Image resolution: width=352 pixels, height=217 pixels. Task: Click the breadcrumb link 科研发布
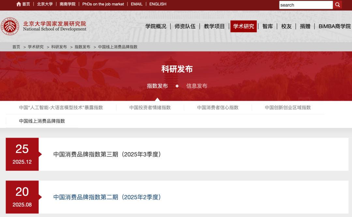click(x=58, y=47)
